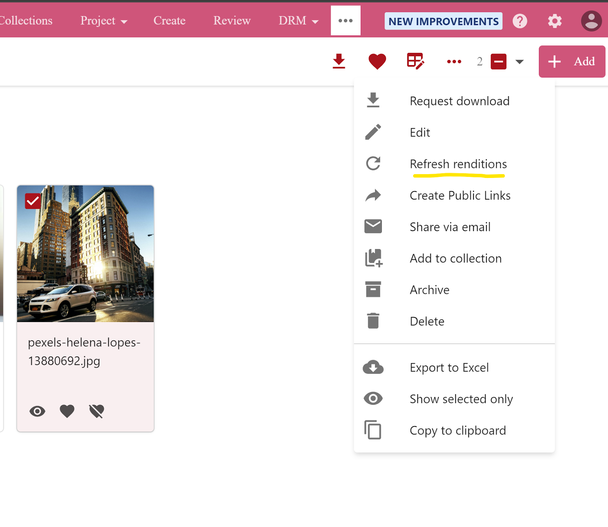
Task: Click the red heart favorite toolbar icon
Action: coord(377,62)
